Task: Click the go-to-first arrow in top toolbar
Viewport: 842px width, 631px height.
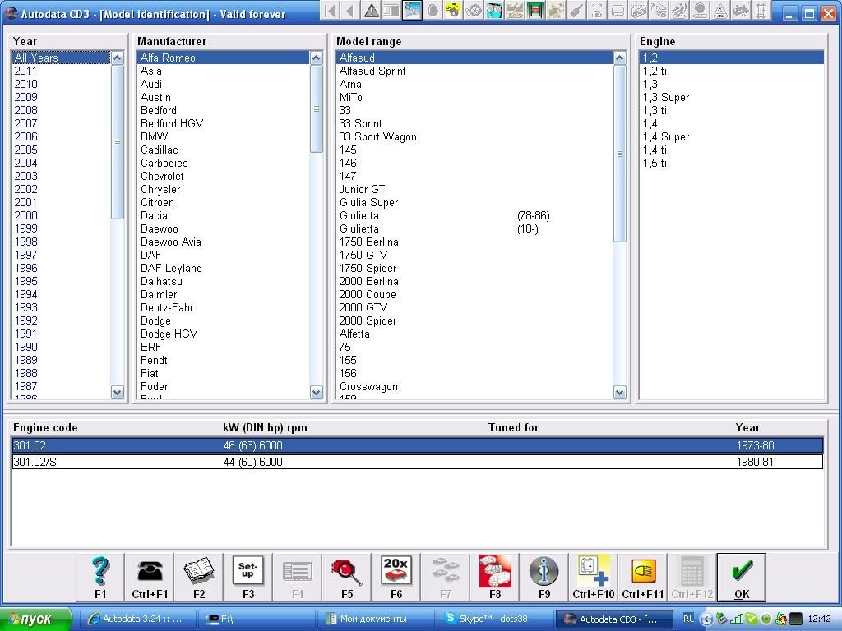Action: (x=331, y=10)
